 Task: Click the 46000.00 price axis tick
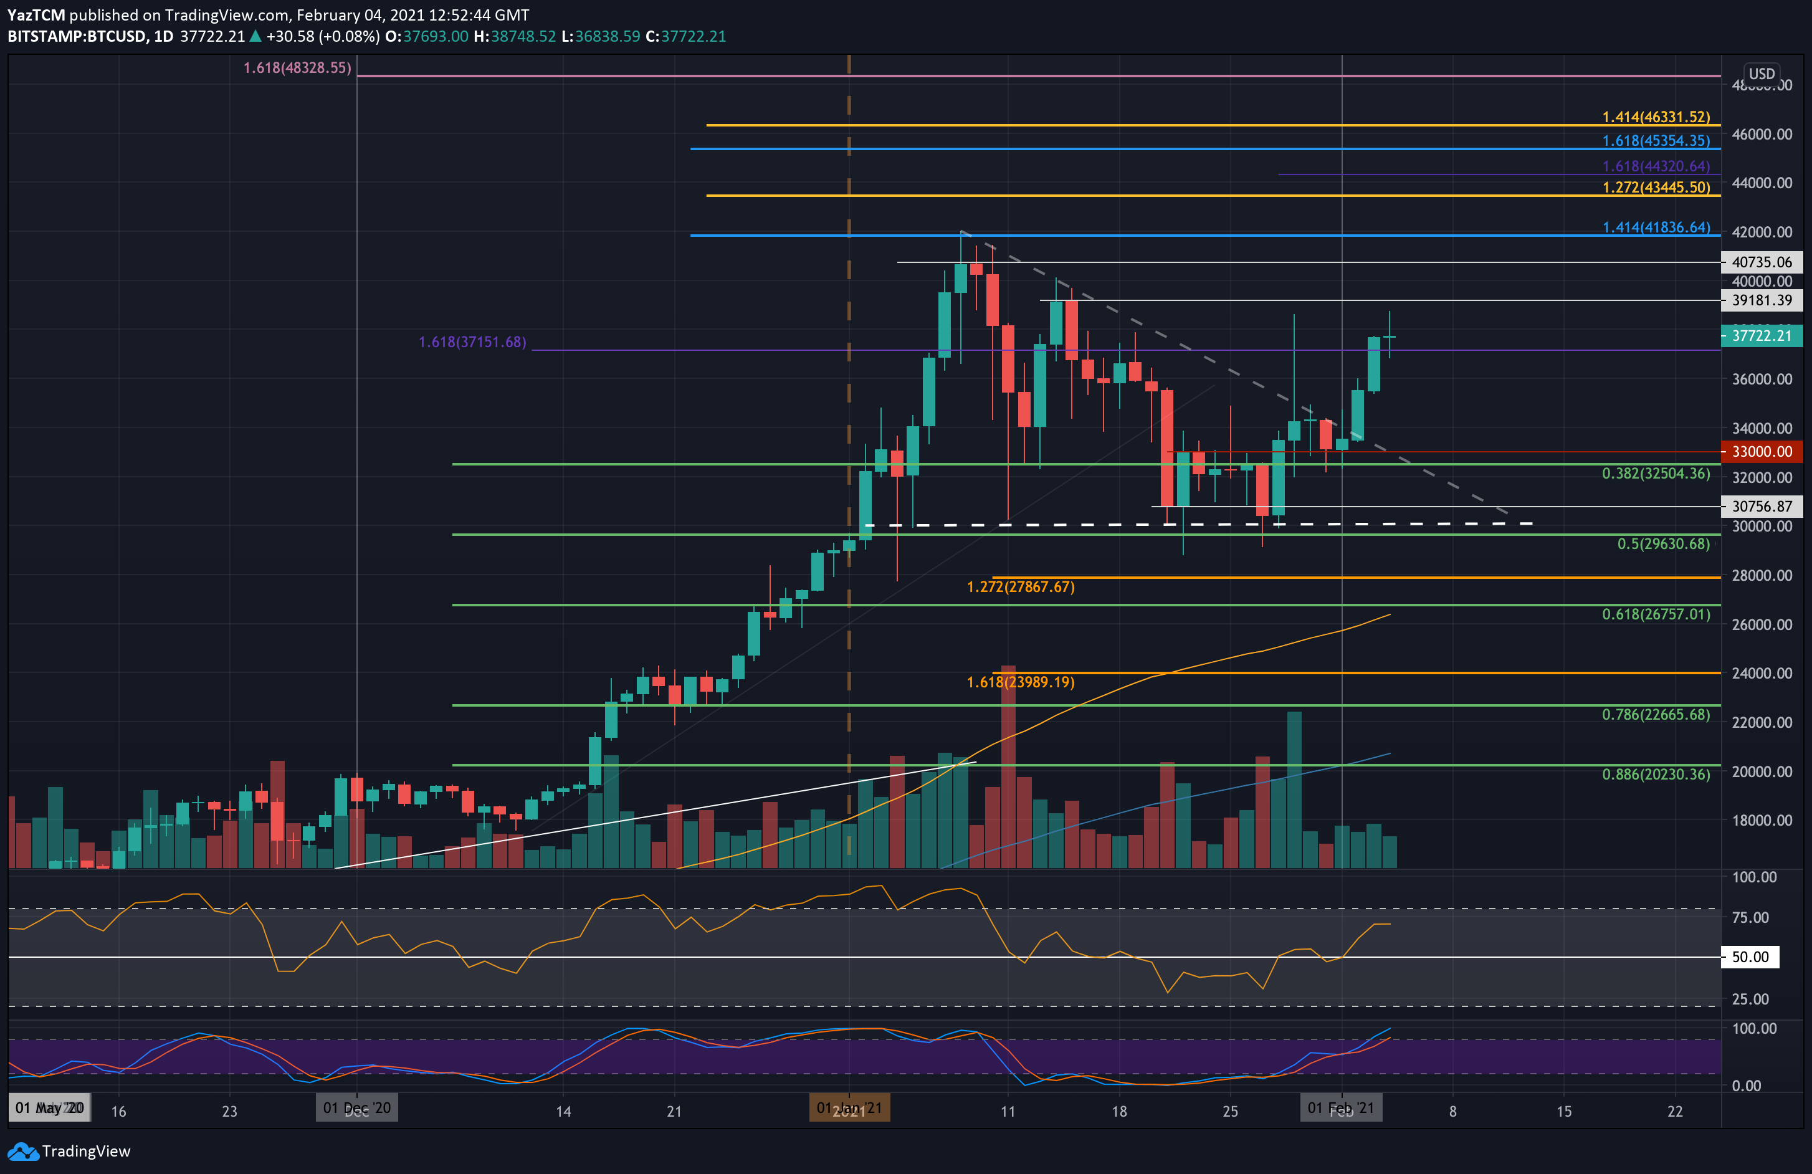click(x=1762, y=134)
